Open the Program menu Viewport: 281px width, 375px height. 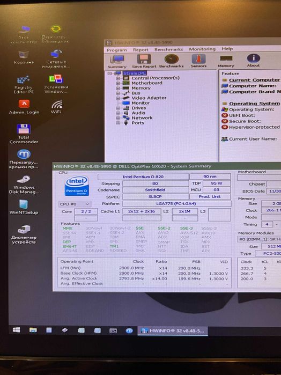point(117,50)
